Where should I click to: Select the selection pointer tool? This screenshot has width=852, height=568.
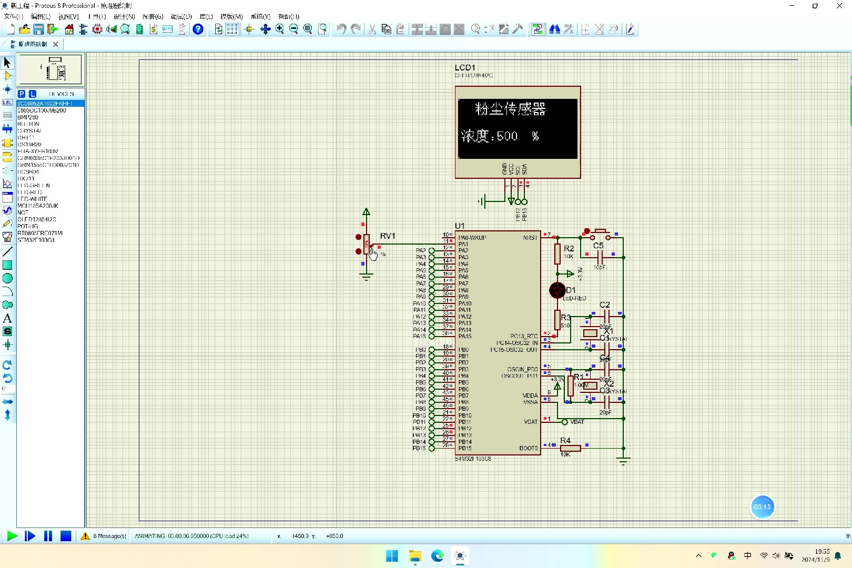tap(7, 62)
